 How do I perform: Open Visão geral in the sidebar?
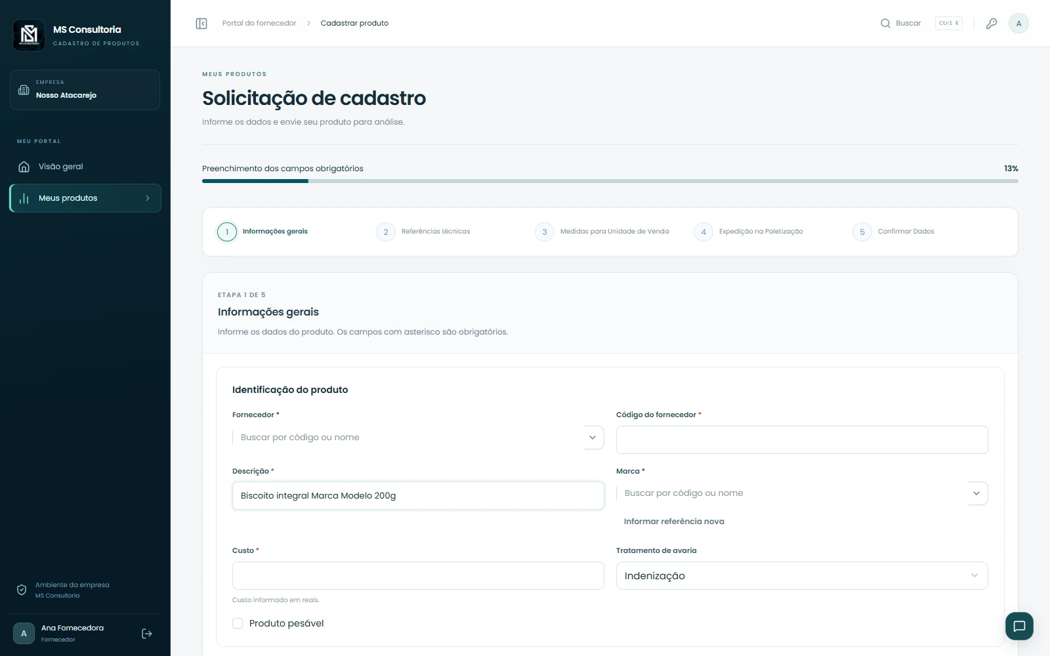click(85, 167)
